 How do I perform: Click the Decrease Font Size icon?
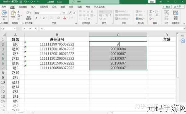(x=74, y=13)
